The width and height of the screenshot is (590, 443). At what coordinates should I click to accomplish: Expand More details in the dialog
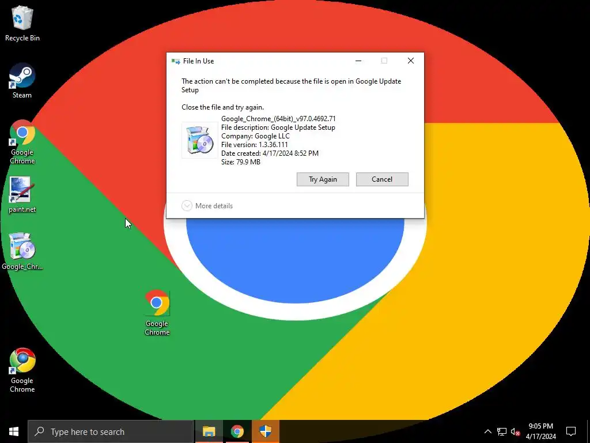coord(207,206)
